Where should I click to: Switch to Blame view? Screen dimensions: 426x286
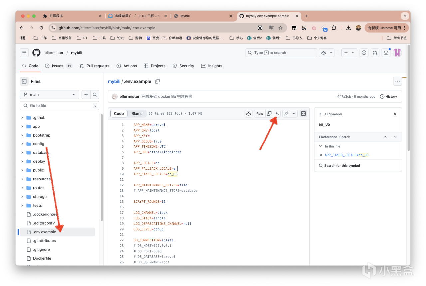click(137, 114)
